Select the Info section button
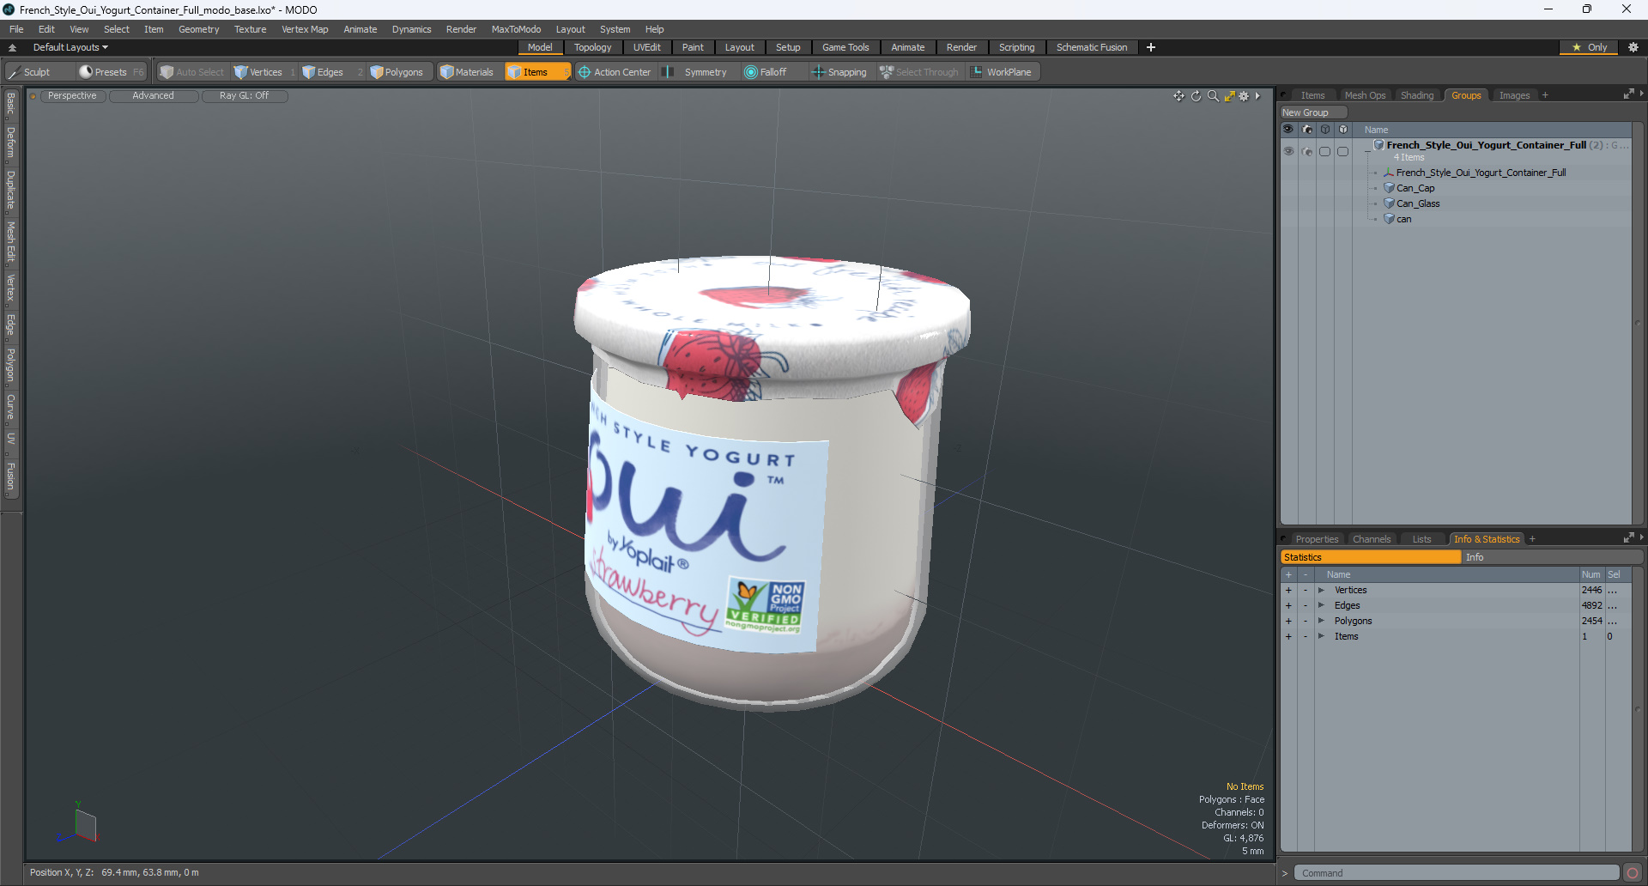This screenshot has height=886, width=1648. pyautogui.click(x=1552, y=557)
